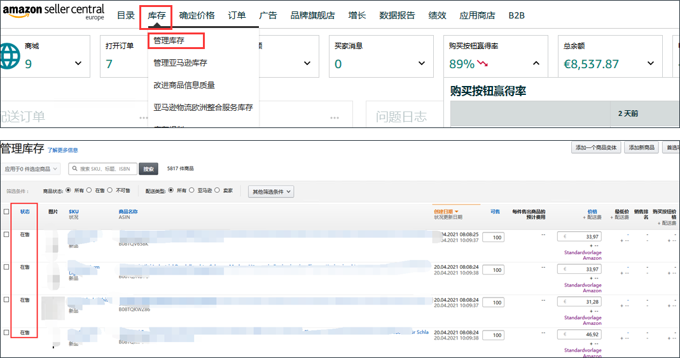The image size is (680, 358).
Task: Click the globe icon in 商城 card
Action: (x=10, y=56)
